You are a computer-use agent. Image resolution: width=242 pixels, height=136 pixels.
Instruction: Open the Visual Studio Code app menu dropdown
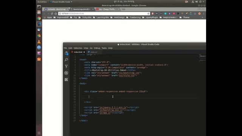tap(61, 2)
